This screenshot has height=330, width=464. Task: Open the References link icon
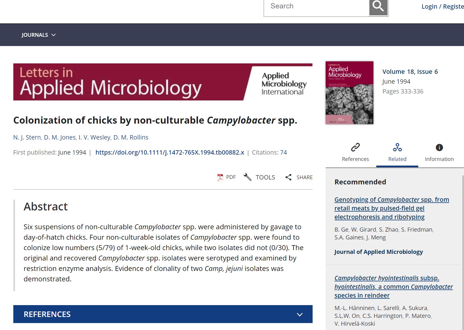click(x=355, y=148)
